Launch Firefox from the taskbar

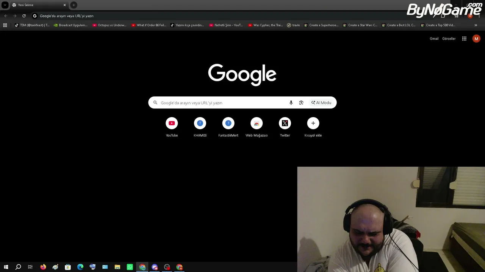pyautogui.click(x=43, y=267)
